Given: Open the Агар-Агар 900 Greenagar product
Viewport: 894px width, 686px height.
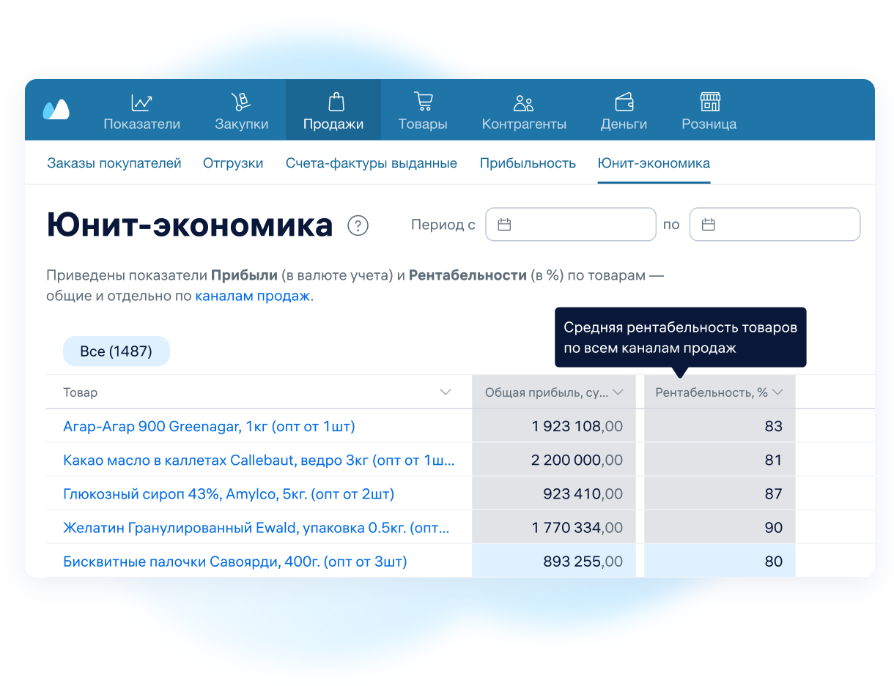Looking at the screenshot, I should 209,426.
